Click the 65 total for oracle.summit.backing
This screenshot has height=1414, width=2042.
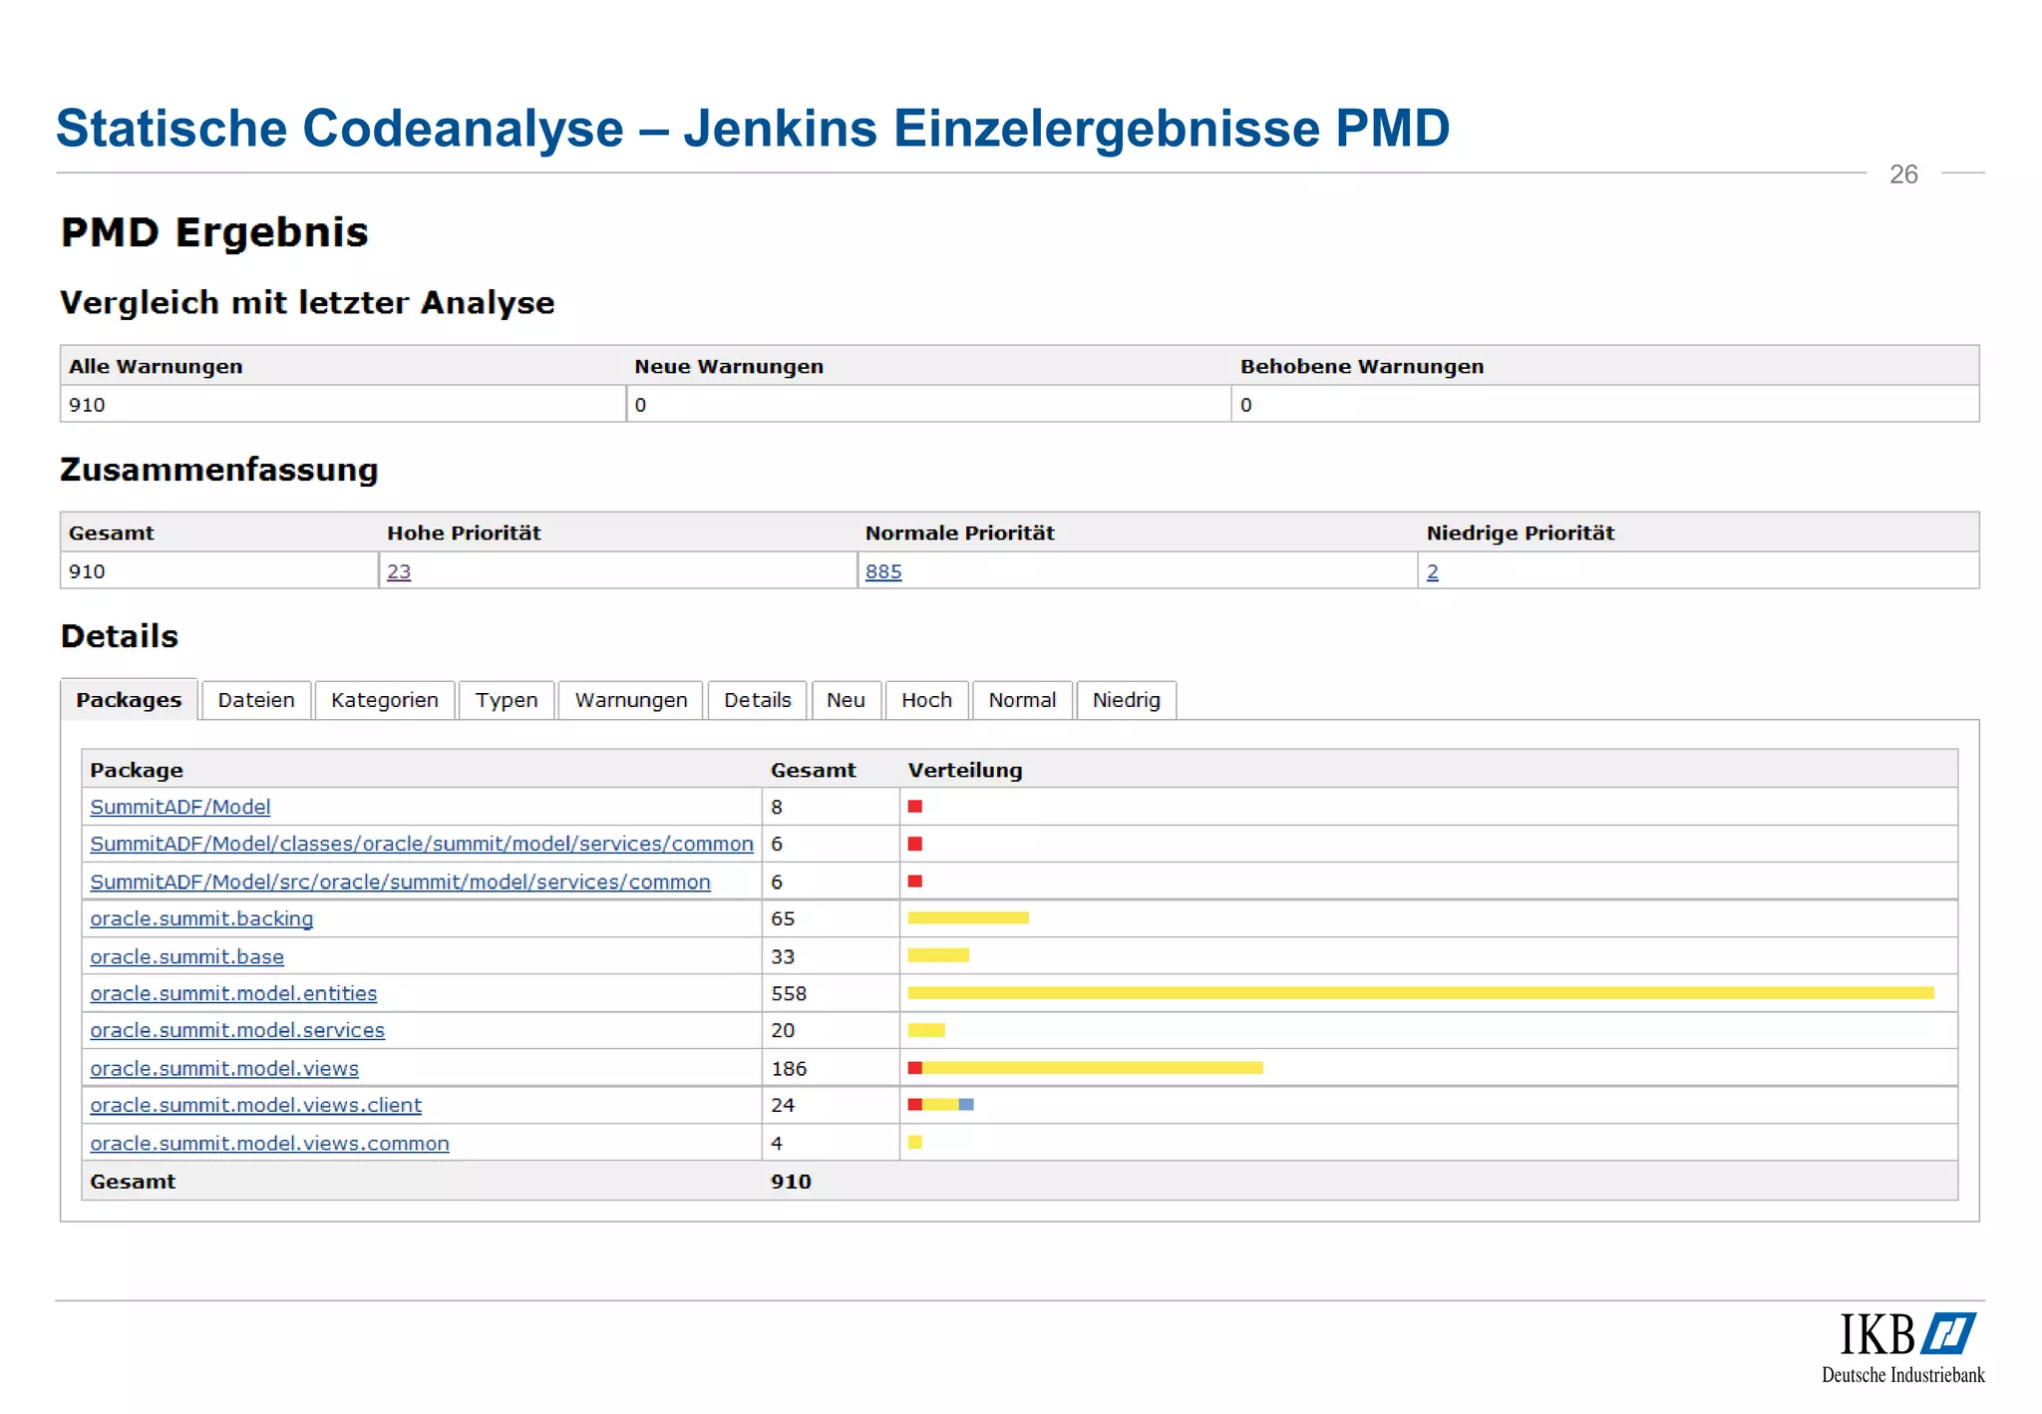tap(783, 918)
